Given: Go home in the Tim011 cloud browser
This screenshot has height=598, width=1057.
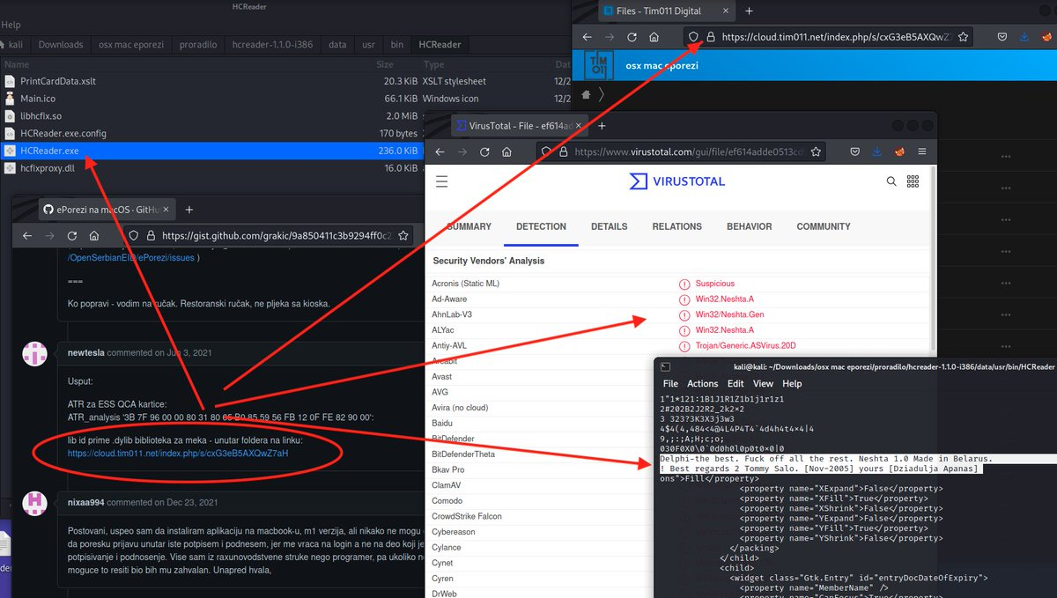Looking at the screenshot, I should coord(654,38).
